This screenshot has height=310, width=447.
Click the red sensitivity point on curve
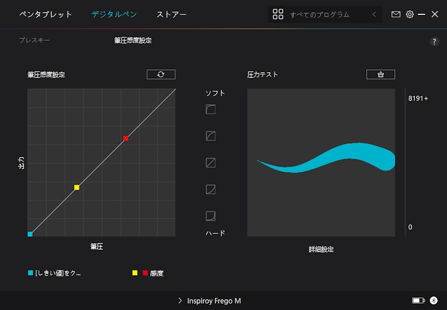(126, 138)
